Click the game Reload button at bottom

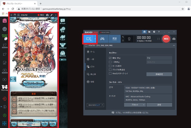(x=45, y=124)
